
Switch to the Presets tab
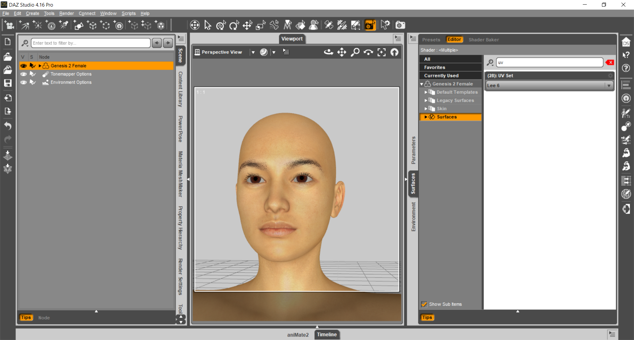point(431,40)
